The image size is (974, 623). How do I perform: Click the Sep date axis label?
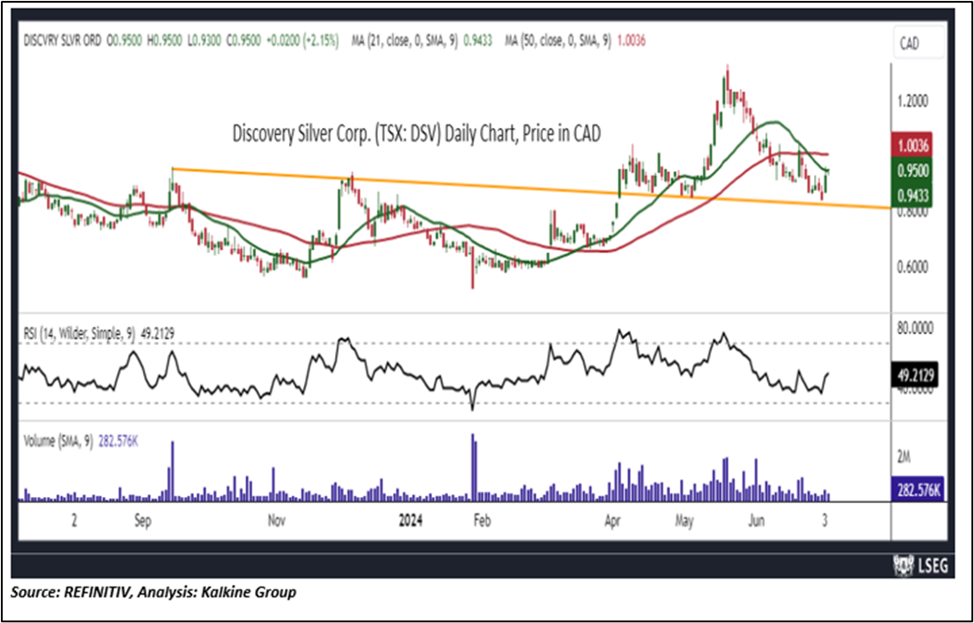tap(142, 521)
